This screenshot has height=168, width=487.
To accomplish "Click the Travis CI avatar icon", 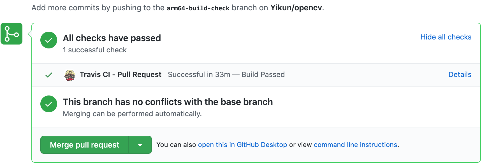I will click(x=69, y=74).
